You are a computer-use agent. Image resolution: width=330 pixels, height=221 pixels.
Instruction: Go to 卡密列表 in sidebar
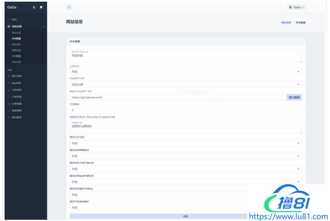coord(17,90)
